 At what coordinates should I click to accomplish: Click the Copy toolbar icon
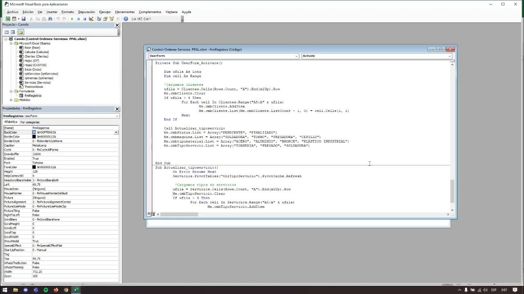pos(38,19)
